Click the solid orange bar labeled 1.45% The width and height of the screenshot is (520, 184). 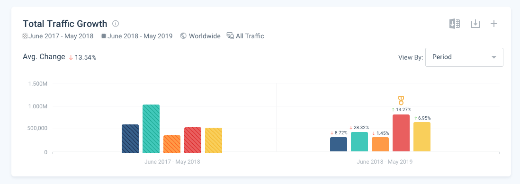point(380,145)
